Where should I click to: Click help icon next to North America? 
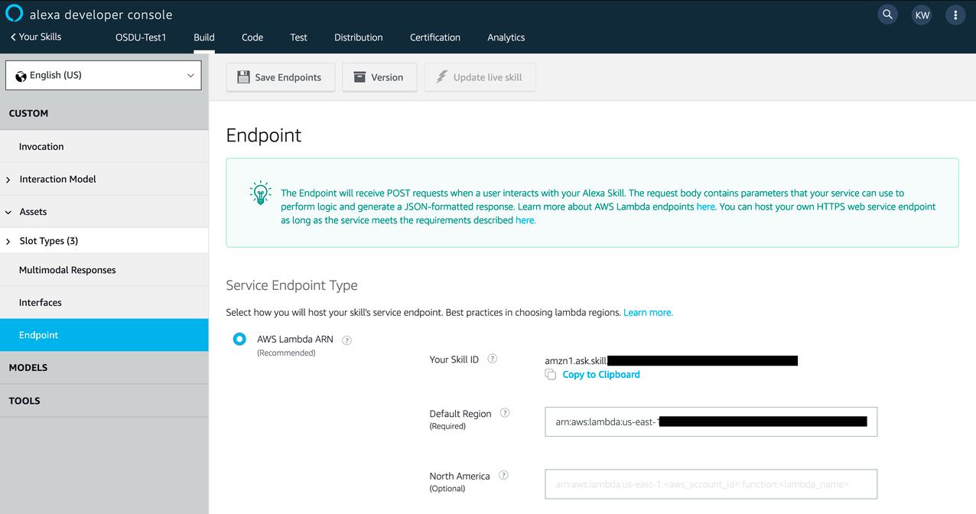point(503,475)
